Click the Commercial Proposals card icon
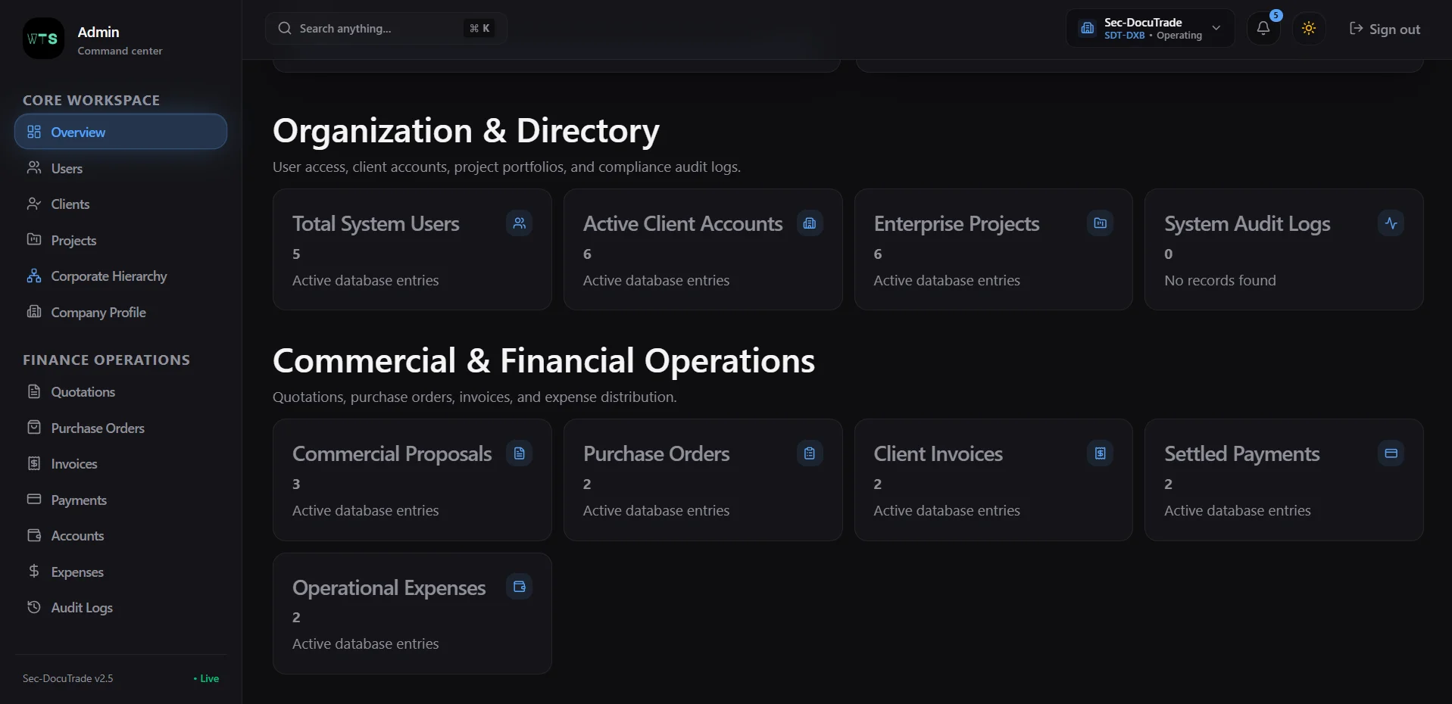Screen dimensions: 1452x704 (x=519, y=453)
